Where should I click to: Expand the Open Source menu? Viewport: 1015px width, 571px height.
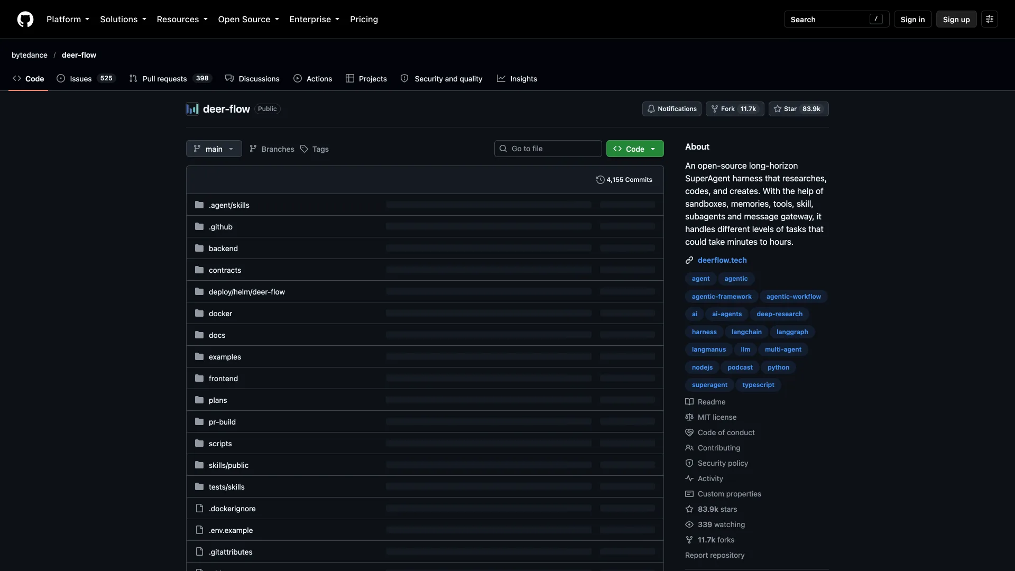(248, 19)
